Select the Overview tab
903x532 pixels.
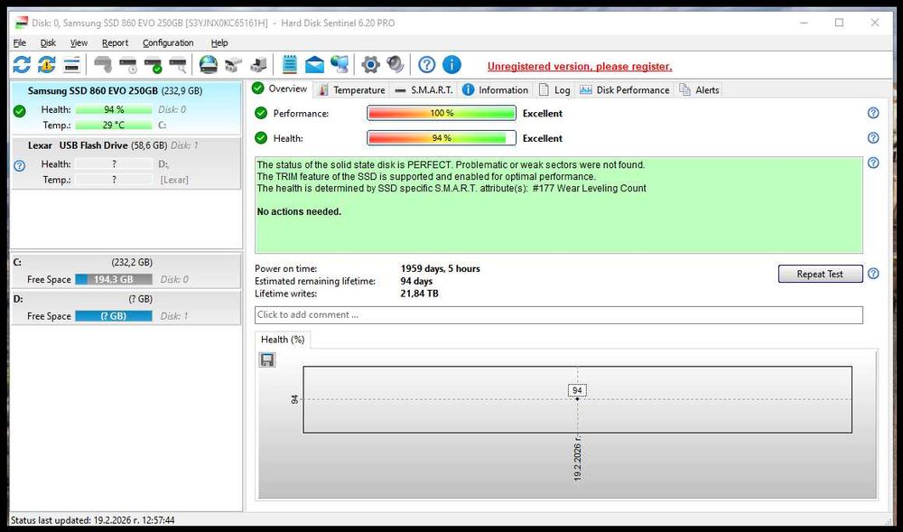281,89
